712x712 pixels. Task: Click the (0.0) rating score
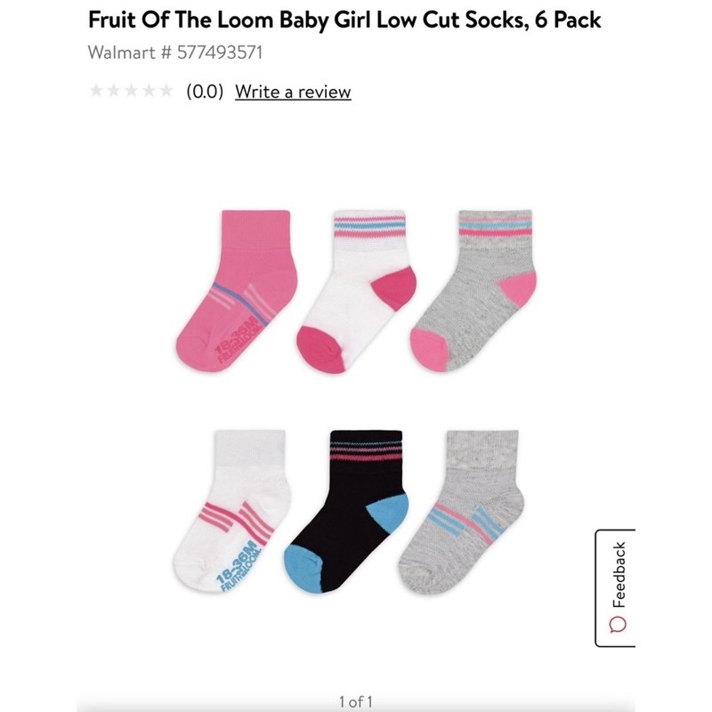click(205, 92)
